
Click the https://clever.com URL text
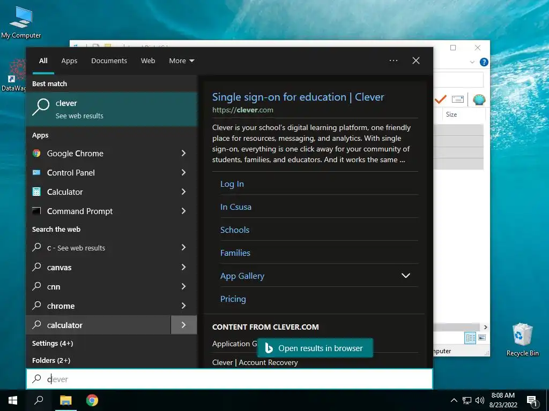pos(243,110)
